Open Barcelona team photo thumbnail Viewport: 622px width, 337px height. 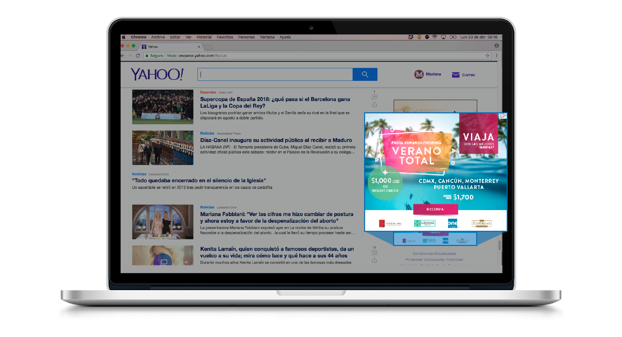tap(163, 107)
